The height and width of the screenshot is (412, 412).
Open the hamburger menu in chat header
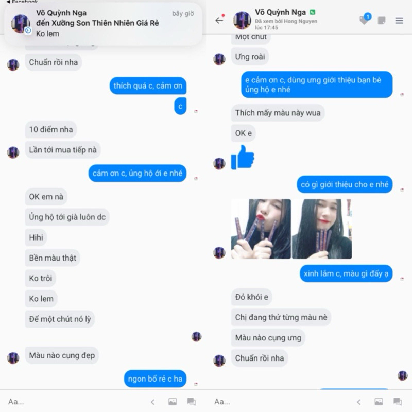[399, 20]
